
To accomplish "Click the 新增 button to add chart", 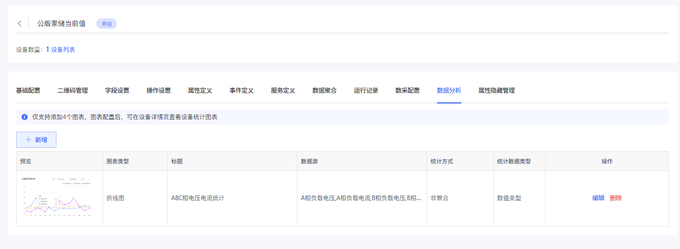I will click(x=36, y=140).
